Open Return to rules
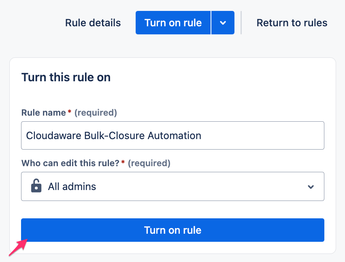Viewport: 345px width, 262px height. click(292, 23)
